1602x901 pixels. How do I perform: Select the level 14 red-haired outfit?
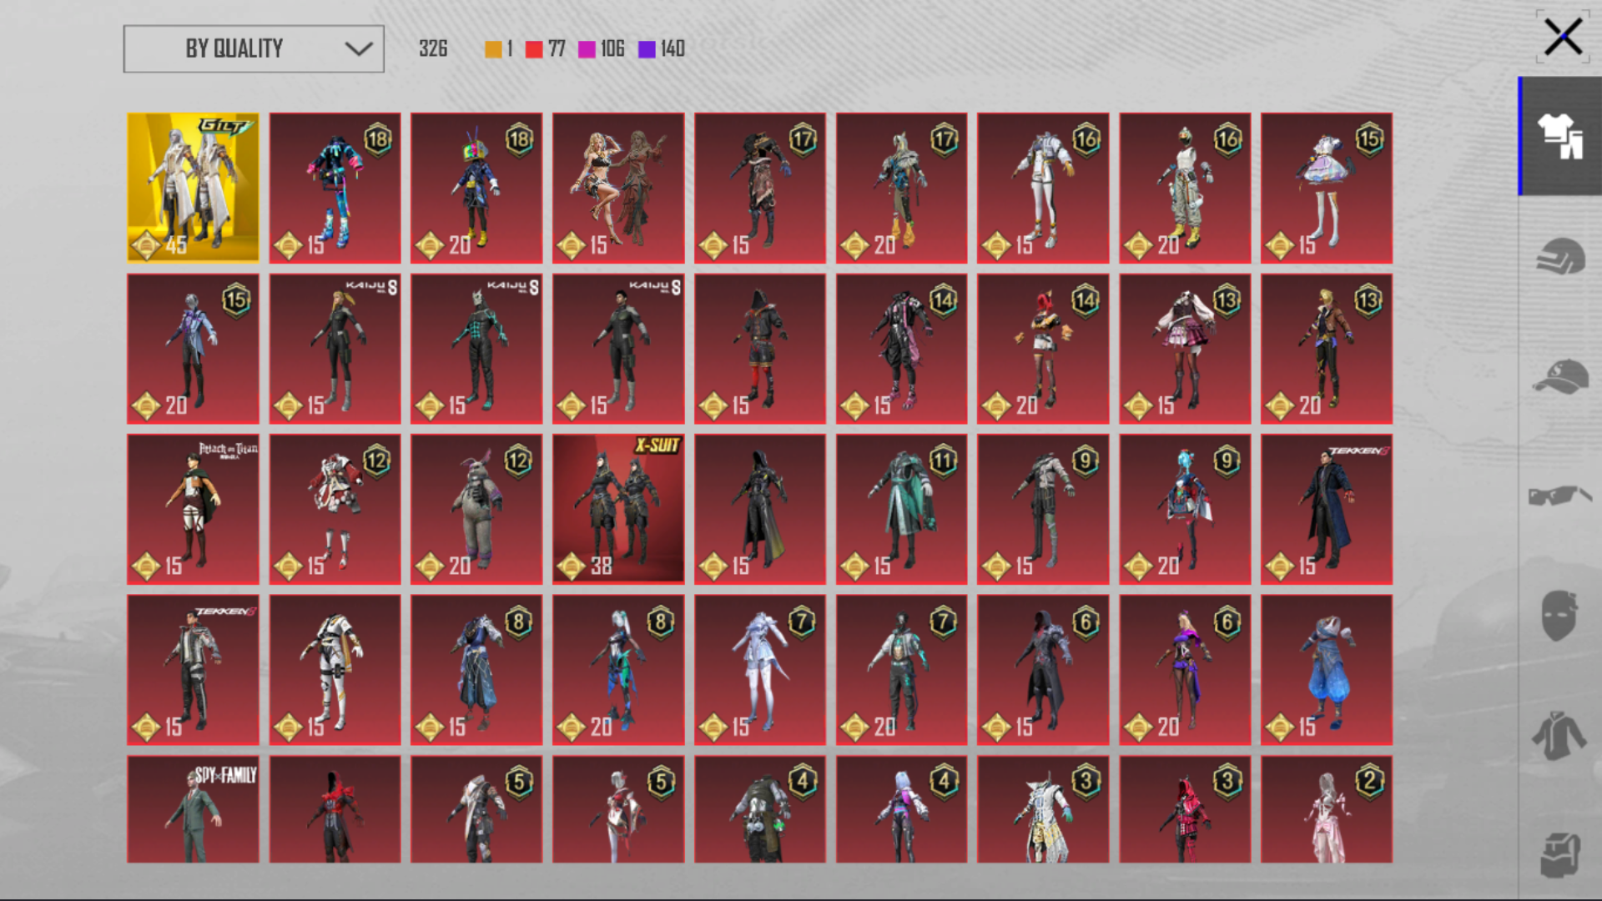click(1043, 349)
